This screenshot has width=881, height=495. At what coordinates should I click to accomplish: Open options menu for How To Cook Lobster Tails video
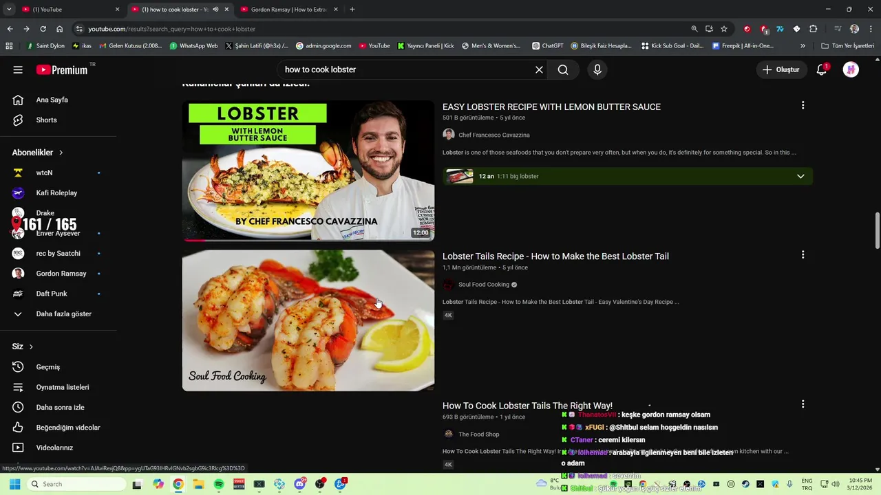coord(803,404)
